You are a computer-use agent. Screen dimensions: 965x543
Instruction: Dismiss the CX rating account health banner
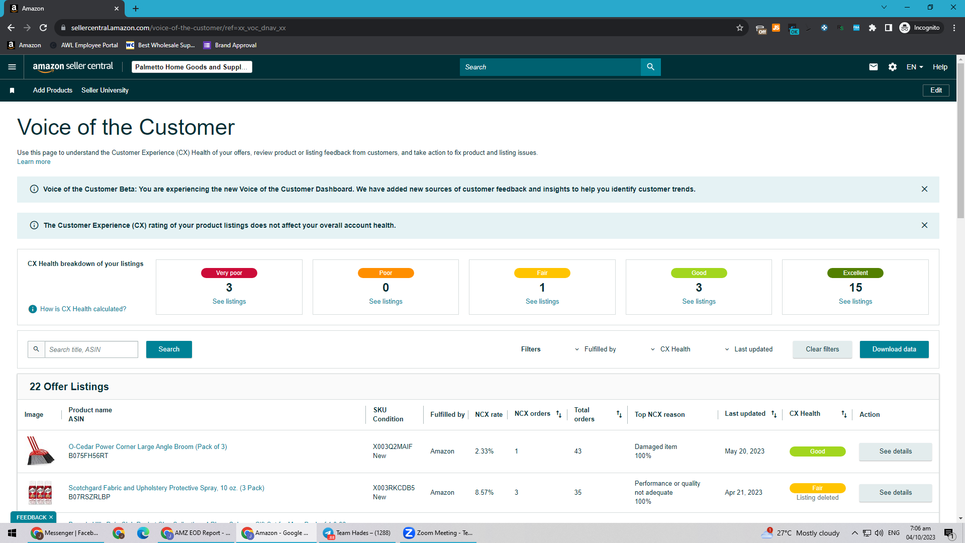pos(924,225)
